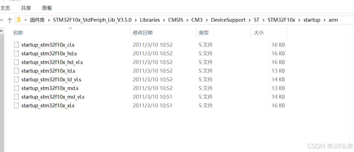Navigate to STM32F10x_StdPeriph_Lib_V3.5.0 in breadcrumb
The height and width of the screenshot is (152, 354).
pyautogui.click(x=92, y=20)
